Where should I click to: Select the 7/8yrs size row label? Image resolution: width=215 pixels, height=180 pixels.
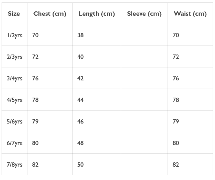[15, 165]
